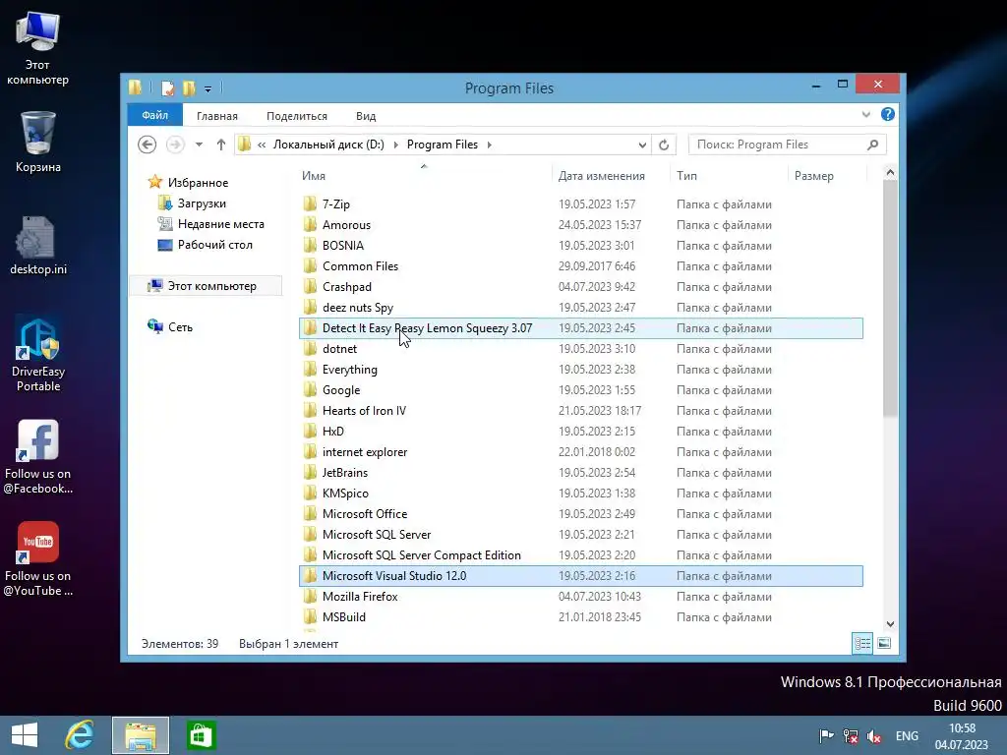
Task: Click the Action Center flag tray icon
Action: [826, 735]
